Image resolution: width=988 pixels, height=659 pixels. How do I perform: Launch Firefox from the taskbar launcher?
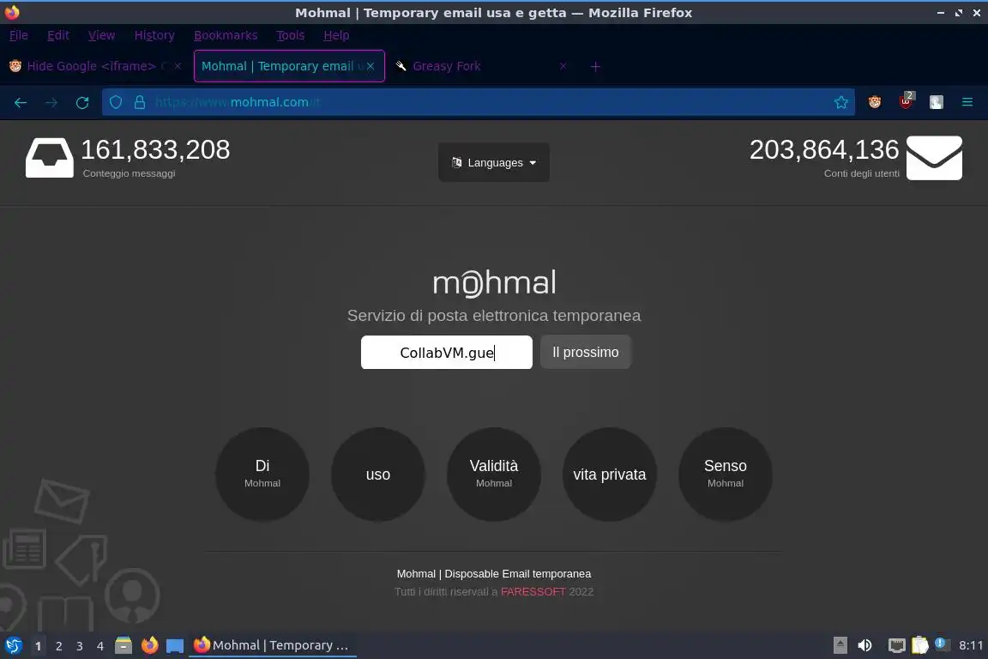tap(150, 645)
